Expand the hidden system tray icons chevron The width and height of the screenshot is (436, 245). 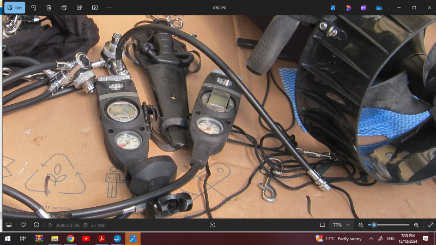[x=371, y=238]
